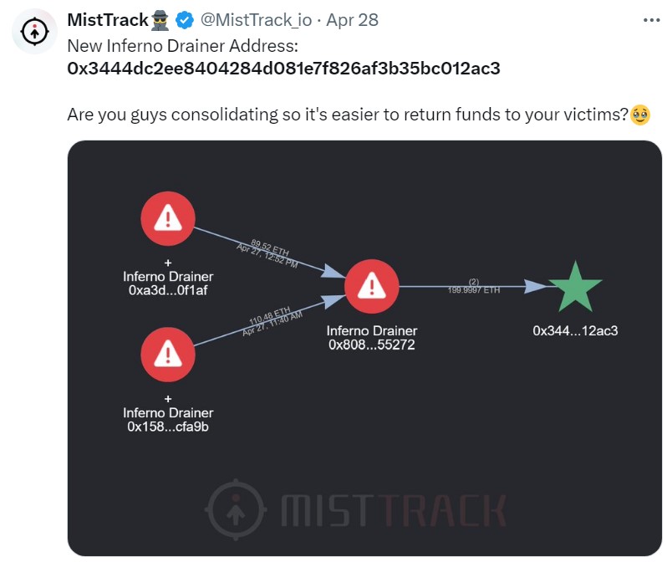Viewport: 667px width, 562px height.
Task: Open the MistTrack watermark logo
Action: [x=356, y=509]
